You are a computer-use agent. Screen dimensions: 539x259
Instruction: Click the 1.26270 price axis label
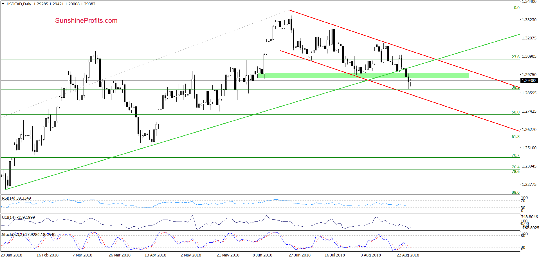tap(529, 129)
